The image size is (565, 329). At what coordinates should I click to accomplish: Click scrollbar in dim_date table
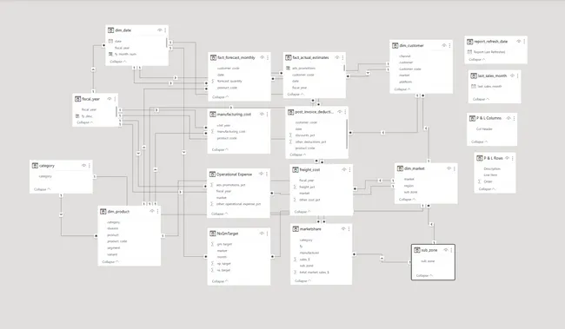click(167, 43)
